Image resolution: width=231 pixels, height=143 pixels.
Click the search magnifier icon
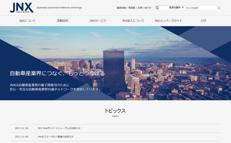coord(219,8)
